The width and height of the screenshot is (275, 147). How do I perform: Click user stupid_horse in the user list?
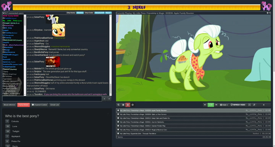(x=11, y=23)
